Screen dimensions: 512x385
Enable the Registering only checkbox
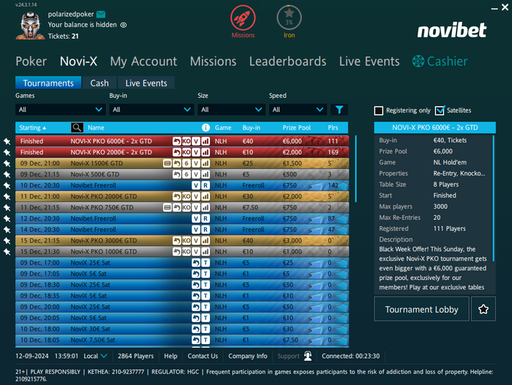[378, 110]
